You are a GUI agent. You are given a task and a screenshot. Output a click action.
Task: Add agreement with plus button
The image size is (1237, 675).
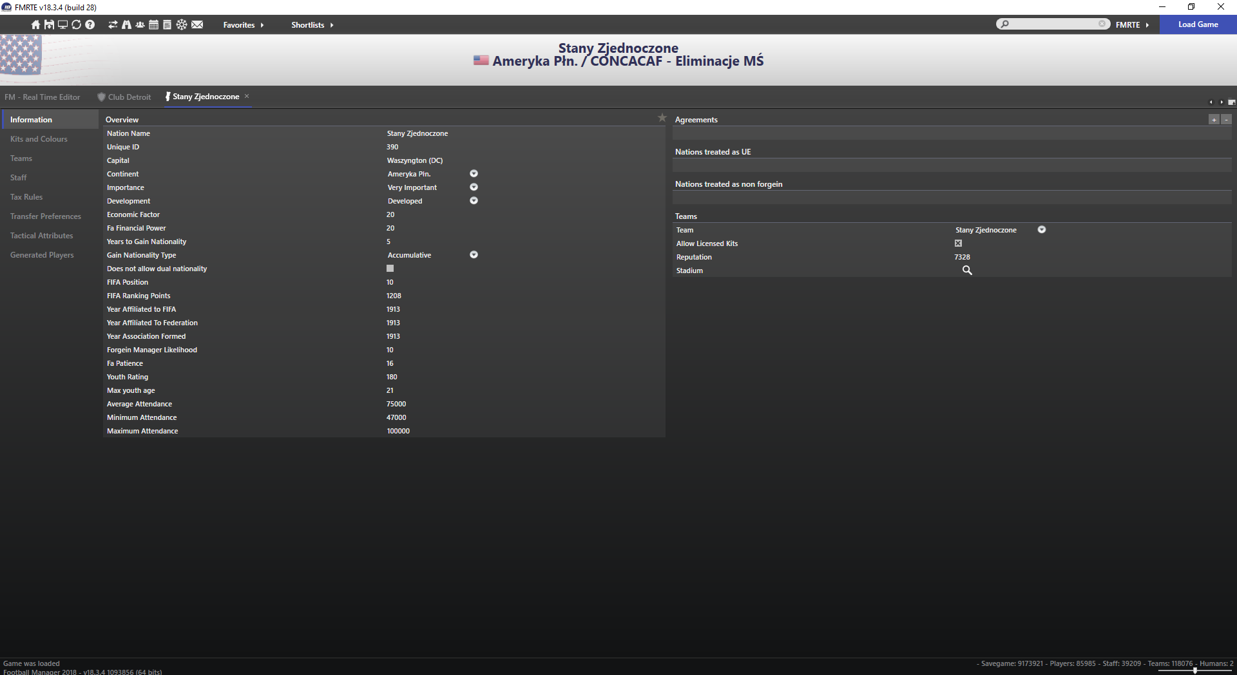coord(1214,120)
